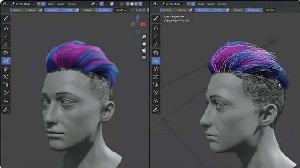
Task: Toggle X axis symmetry
Action: (x=137, y=10)
